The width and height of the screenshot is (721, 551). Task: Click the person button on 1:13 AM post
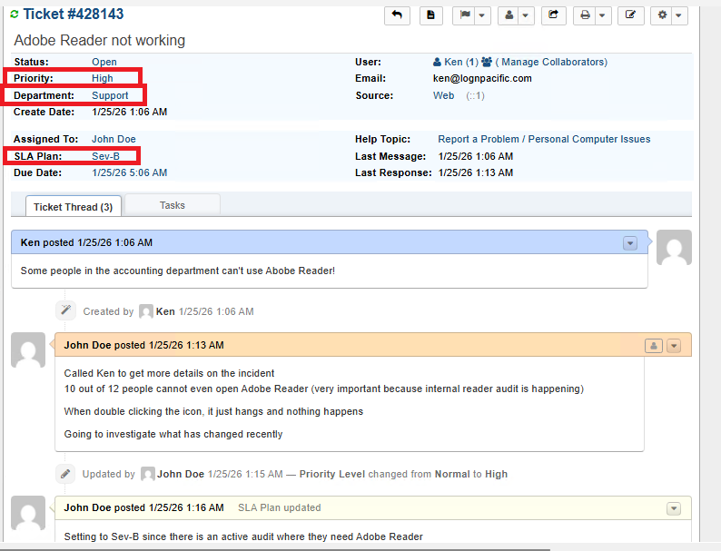654,346
